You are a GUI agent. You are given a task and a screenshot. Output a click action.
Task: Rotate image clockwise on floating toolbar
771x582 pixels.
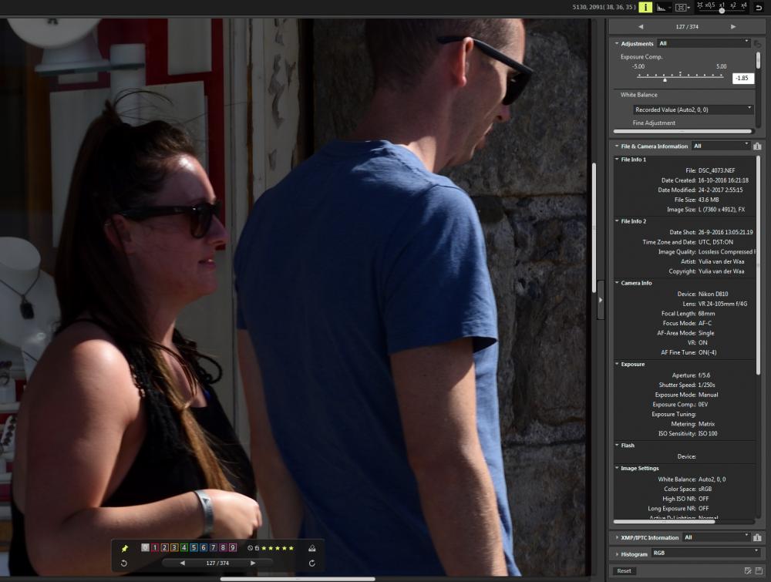(311, 563)
